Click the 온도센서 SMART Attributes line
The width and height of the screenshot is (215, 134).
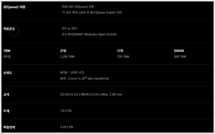pos(88,34)
